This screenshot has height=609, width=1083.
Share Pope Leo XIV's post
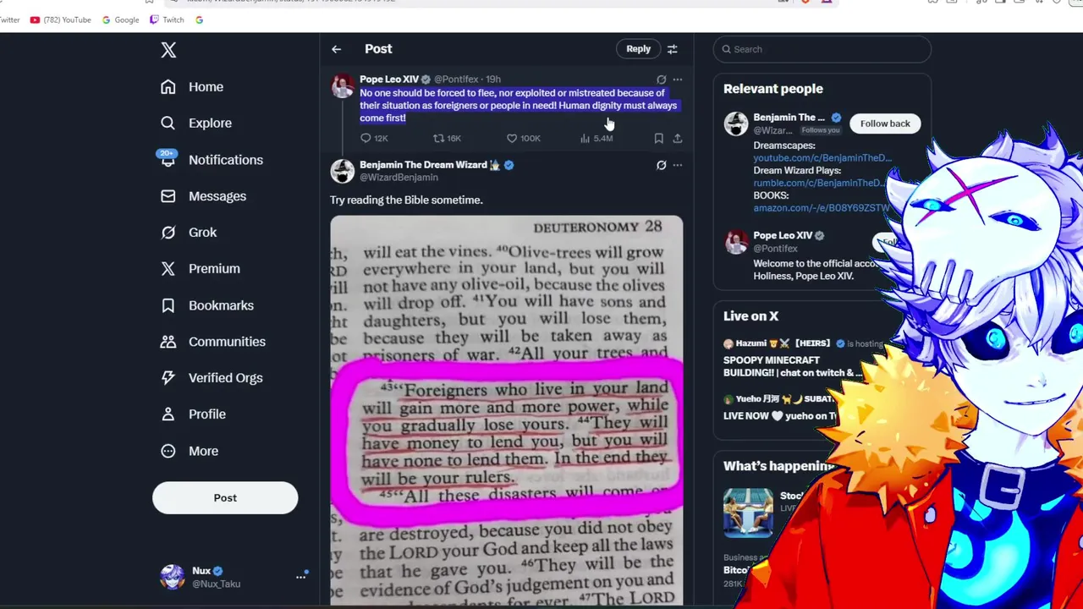point(677,138)
